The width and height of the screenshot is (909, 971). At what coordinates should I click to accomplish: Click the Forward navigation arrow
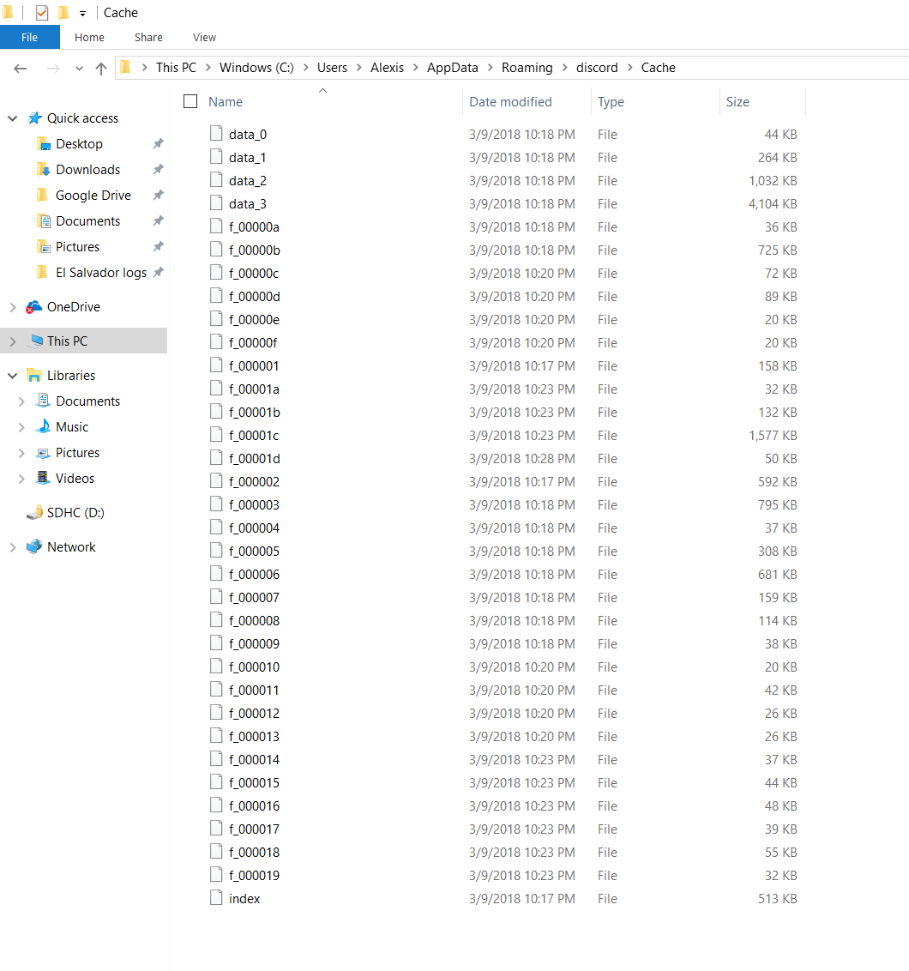(54, 68)
